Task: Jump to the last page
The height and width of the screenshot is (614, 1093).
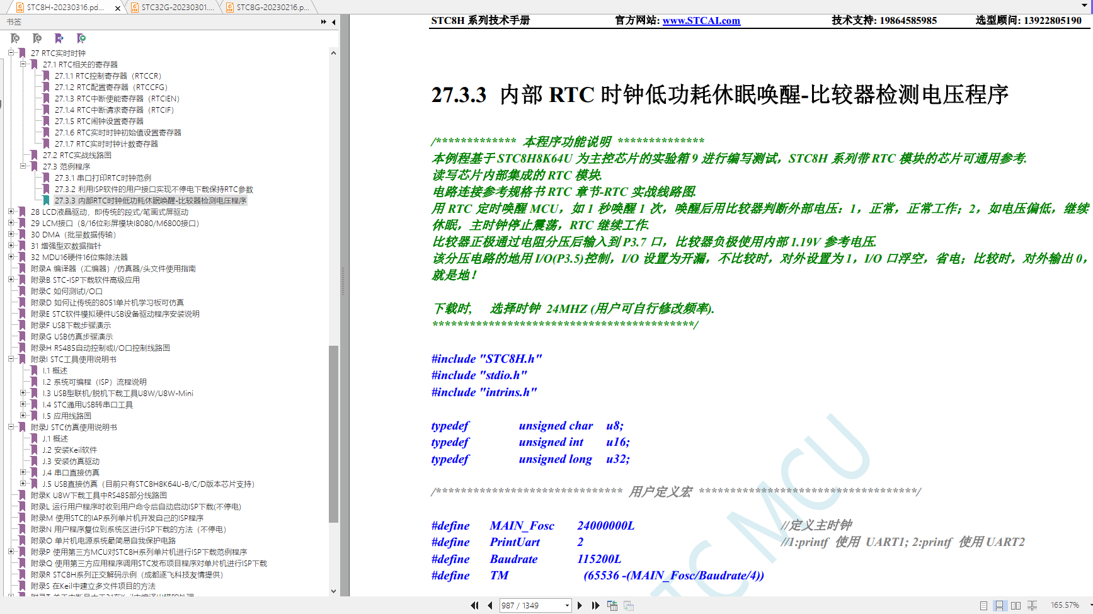Action: pos(595,605)
